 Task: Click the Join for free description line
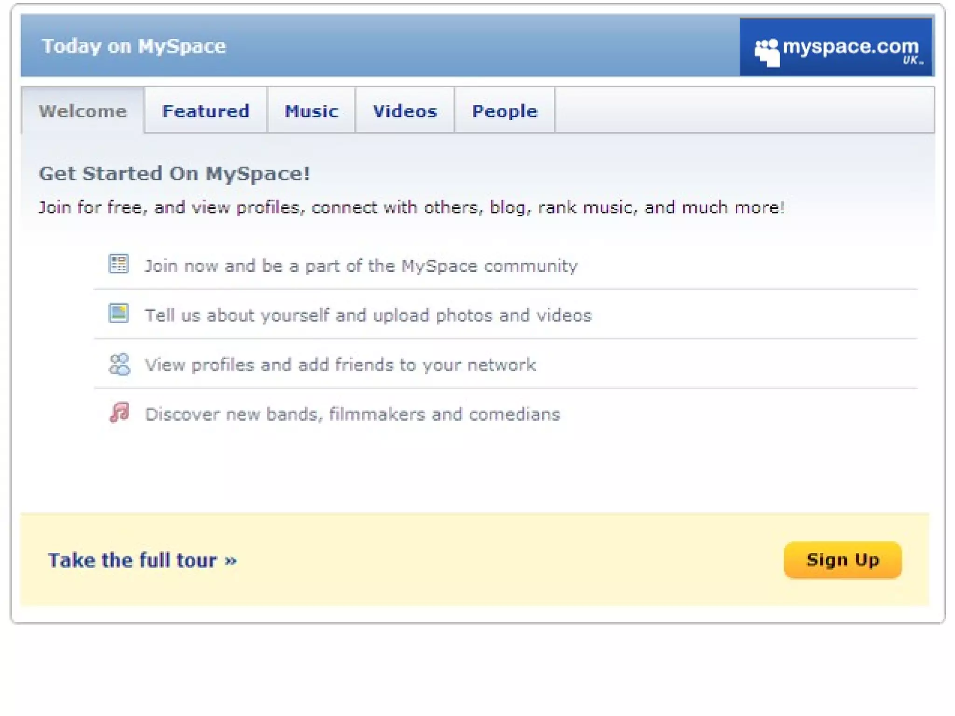click(411, 207)
